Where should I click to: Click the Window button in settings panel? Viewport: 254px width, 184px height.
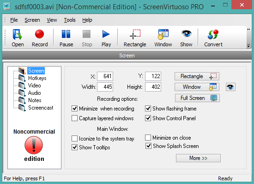click(x=197, y=87)
